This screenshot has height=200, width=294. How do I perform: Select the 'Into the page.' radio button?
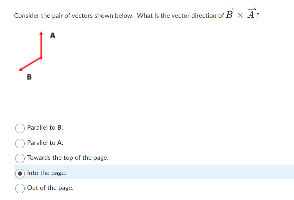(x=20, y=173)
